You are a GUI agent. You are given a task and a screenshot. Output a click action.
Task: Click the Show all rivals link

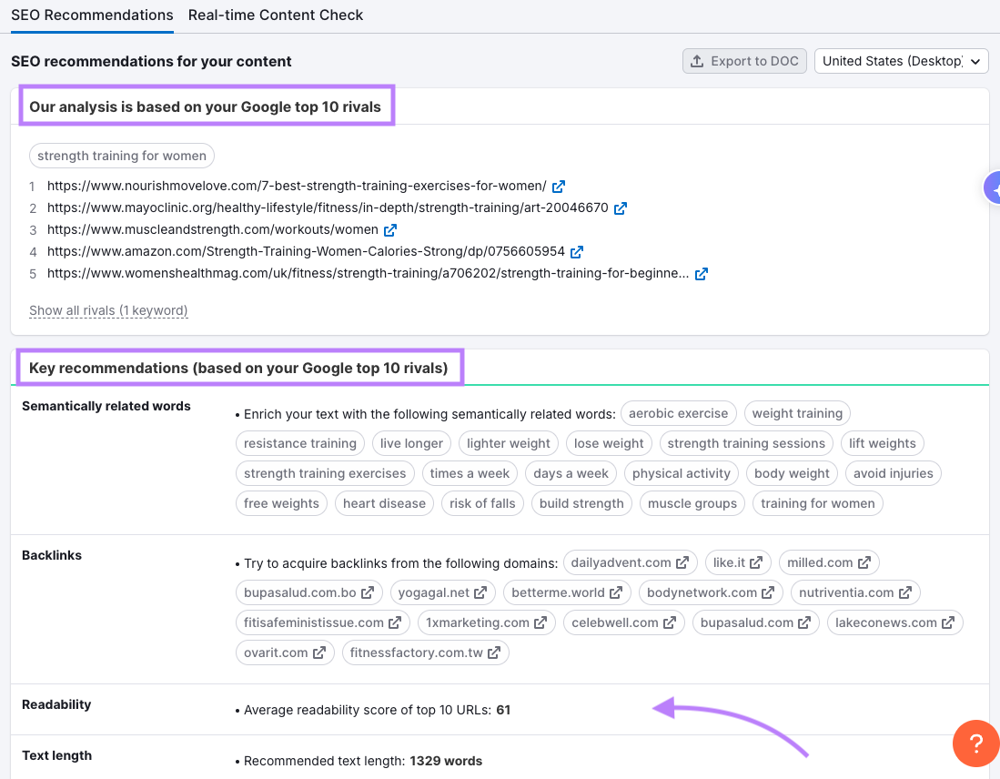pos(108,310)
